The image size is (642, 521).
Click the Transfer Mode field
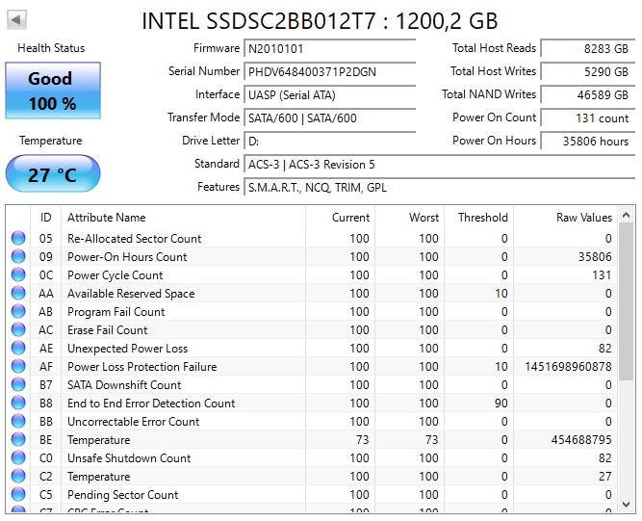tap(330, 117)
